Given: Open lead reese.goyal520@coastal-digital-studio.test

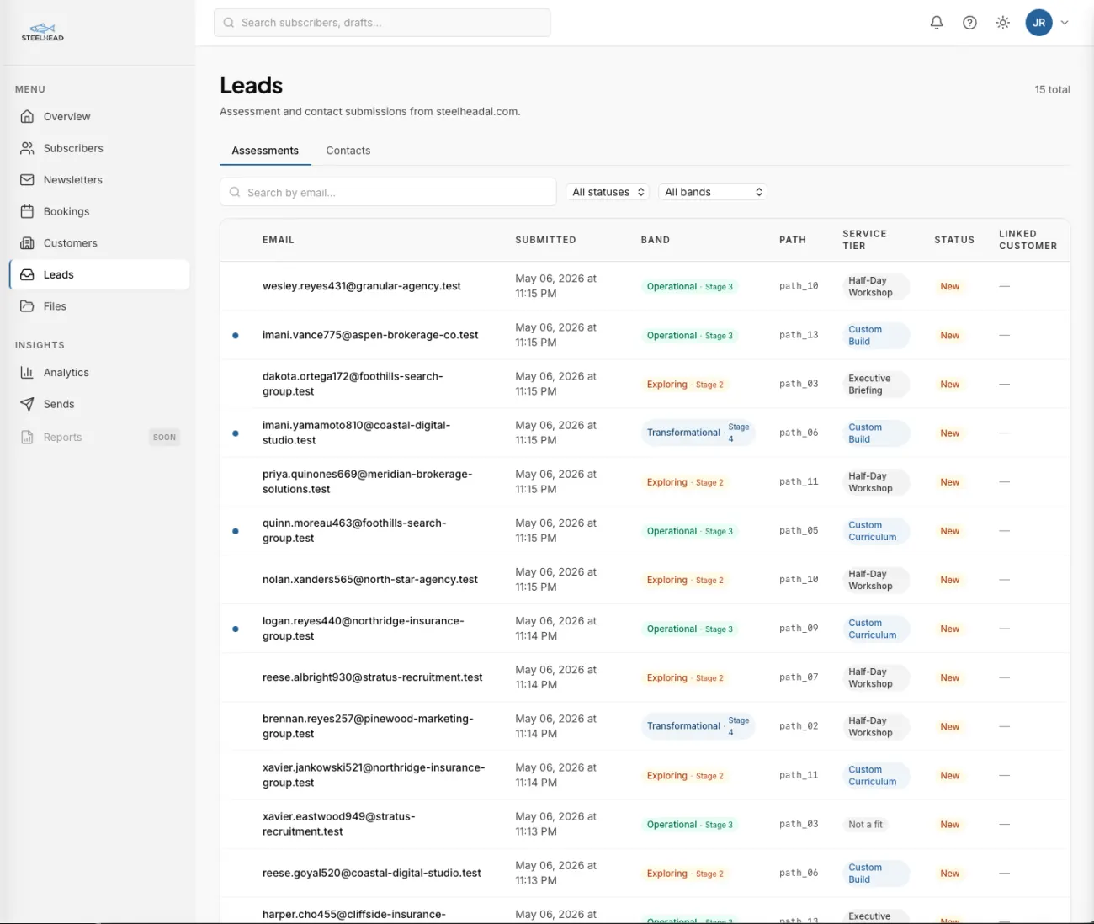Looking at the screenshot, I should coord(372,873).
